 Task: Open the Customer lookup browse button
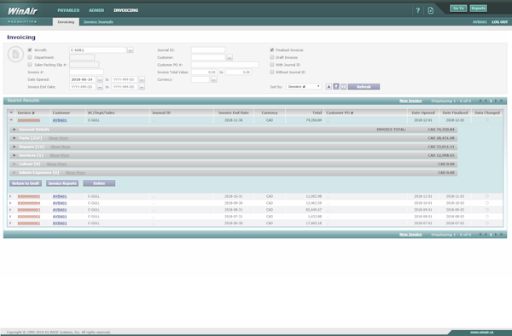pyautogui.click(x=230, y=57)
